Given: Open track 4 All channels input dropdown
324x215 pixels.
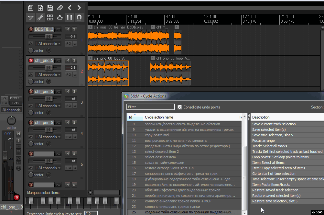Looking at the screenshot, I should pyautogui.click(x=48, y=137).
